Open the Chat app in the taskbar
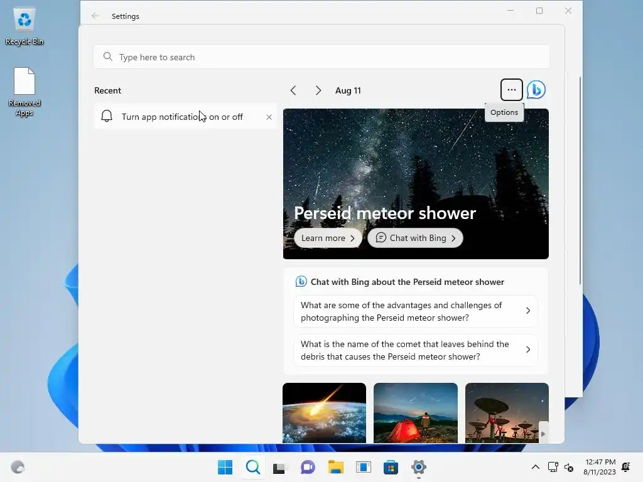Image resolution: width=643 pixels, height=482 pixels. 308,467
